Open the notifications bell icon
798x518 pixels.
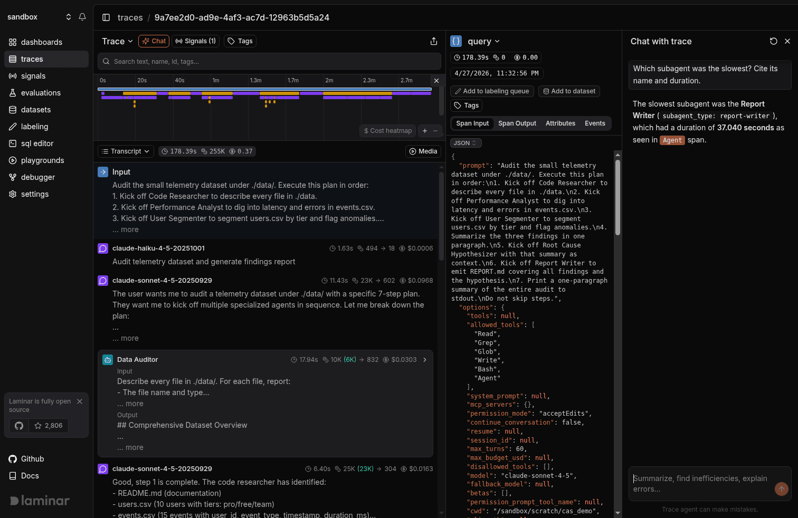(82, 17)
